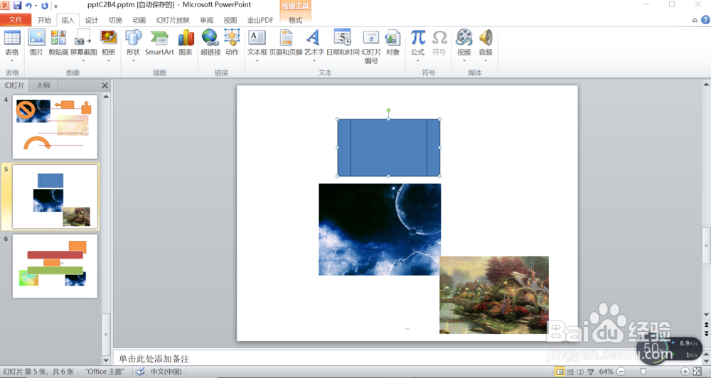Customize the quick access toolbar dropdown

(55, 6)
